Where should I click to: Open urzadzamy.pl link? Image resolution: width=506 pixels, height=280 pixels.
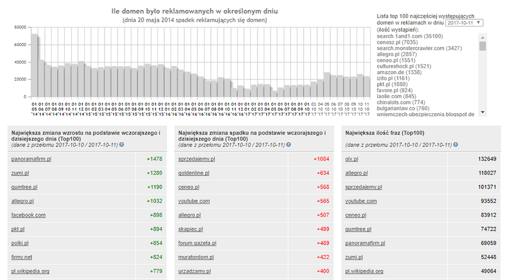pyautogui.click(x=194, y=271)
